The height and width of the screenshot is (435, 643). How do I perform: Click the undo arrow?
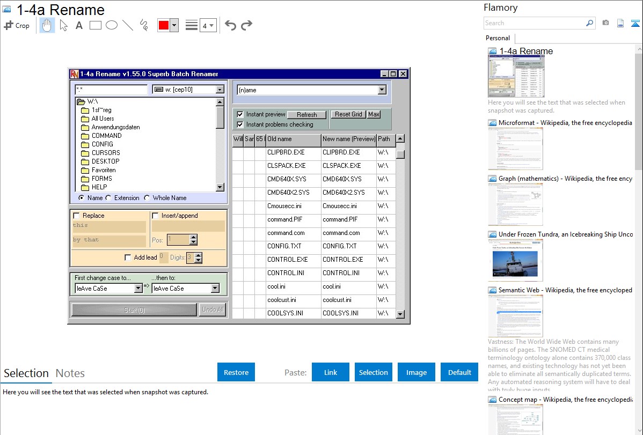tap(230, 25)
